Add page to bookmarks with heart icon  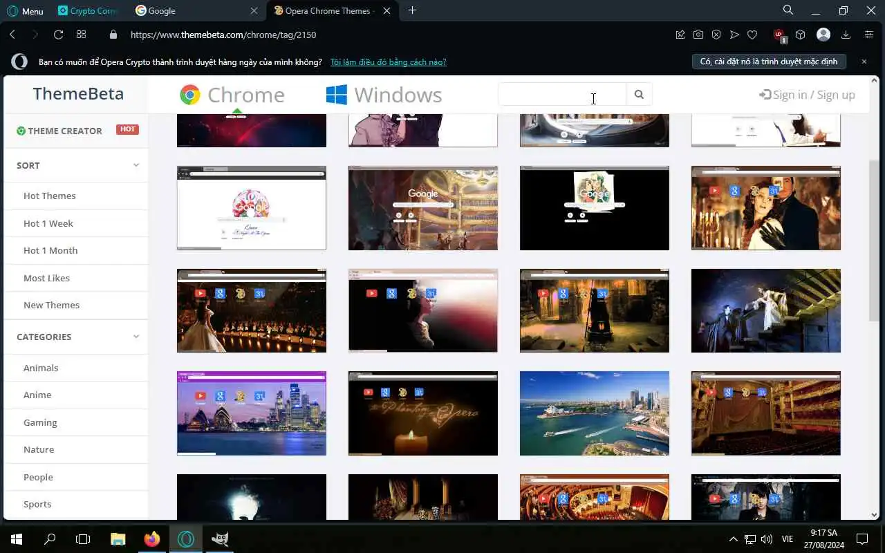click(x=752, y=35)
